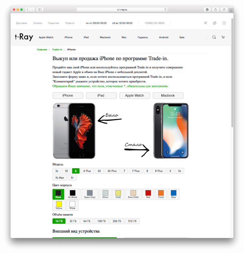Screen dimensions: 244x253
Task: Follow the Trade-In breadcrumb link
Action: [x=57, y=50]
